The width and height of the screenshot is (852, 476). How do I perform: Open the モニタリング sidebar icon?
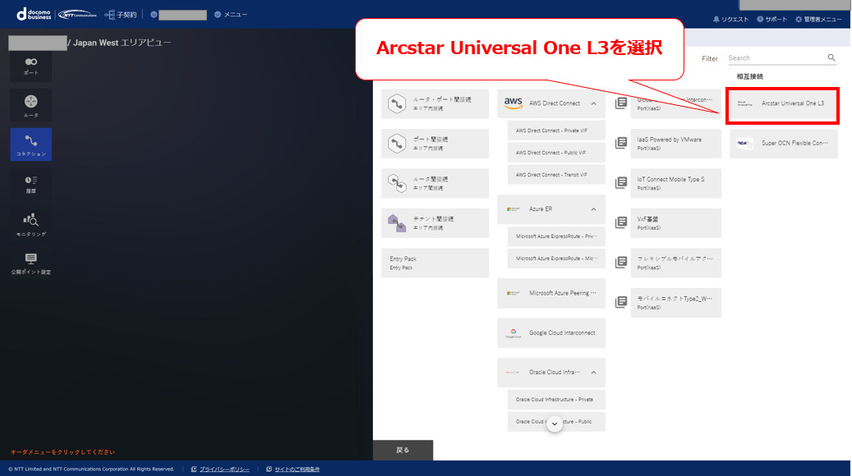tap(31, 224)
